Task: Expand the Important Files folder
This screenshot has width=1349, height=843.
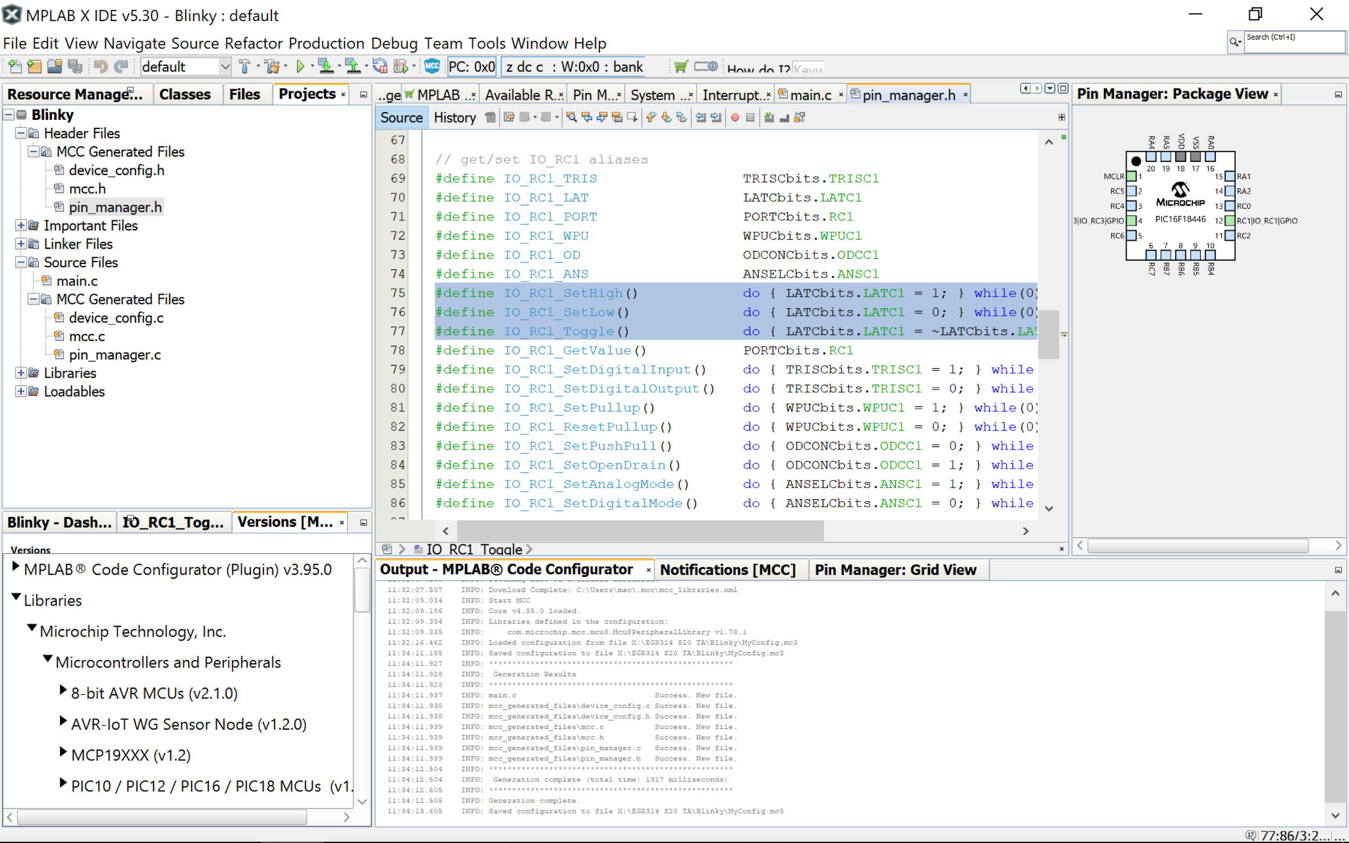Action: pos(21,226)
